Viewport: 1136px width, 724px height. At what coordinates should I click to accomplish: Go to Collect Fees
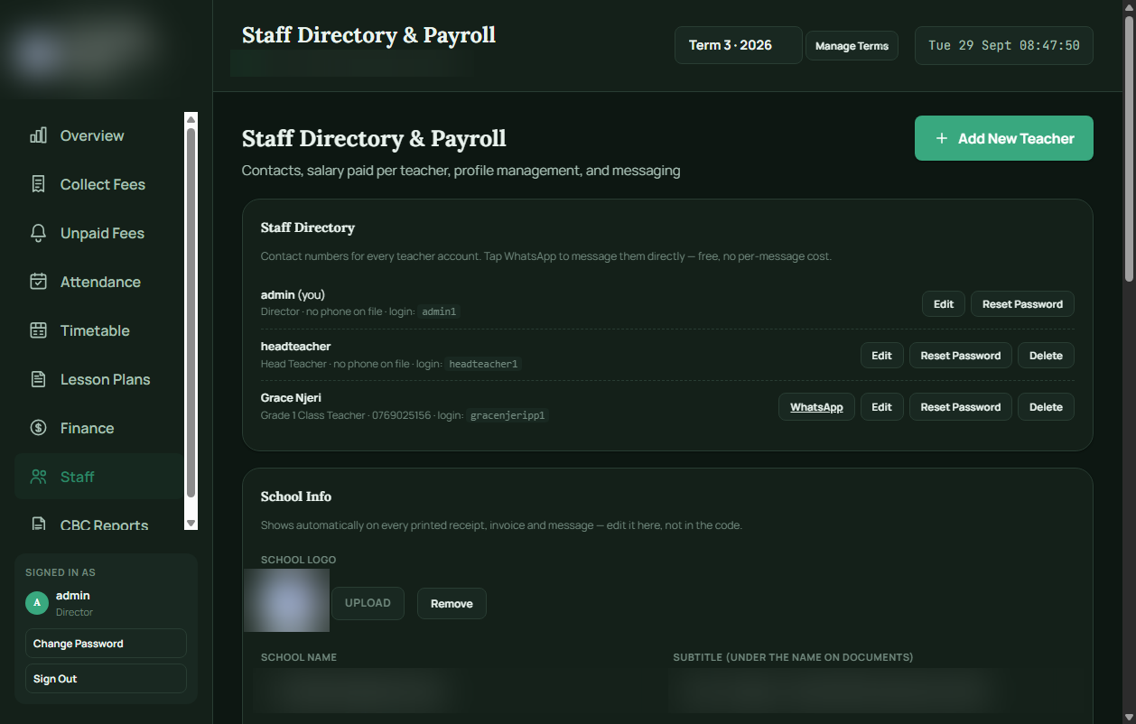point(98,184)
